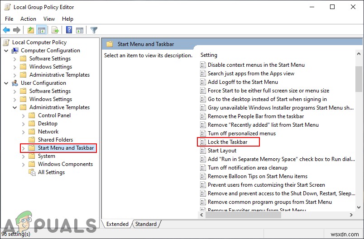The height and width of the screenshot is (239, 364).
Task: Toggle Show/Hide Console Tree icon
Action: pos(42,30)
